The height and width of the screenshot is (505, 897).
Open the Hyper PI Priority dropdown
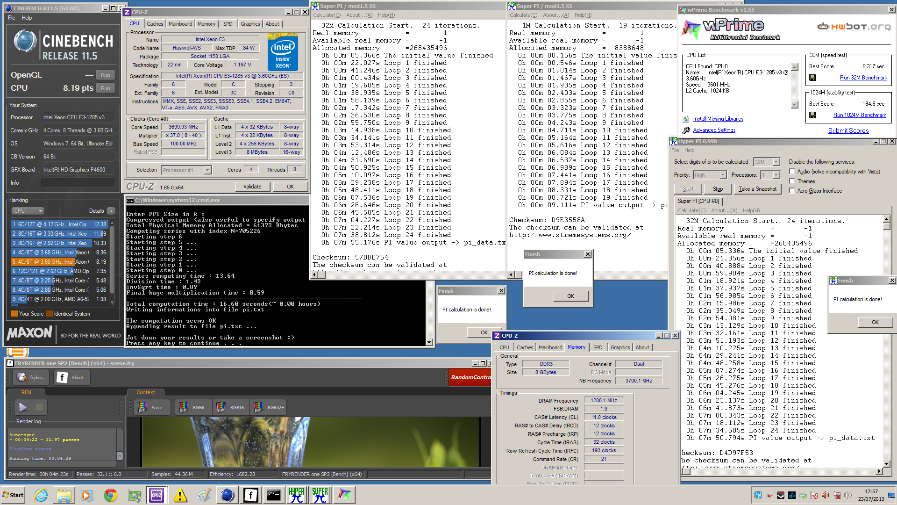tap(723, 175)
